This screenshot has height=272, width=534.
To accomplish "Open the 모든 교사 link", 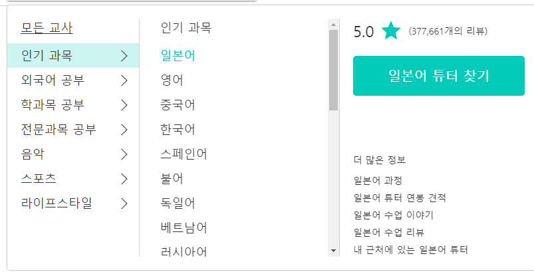I will (47, 28).
